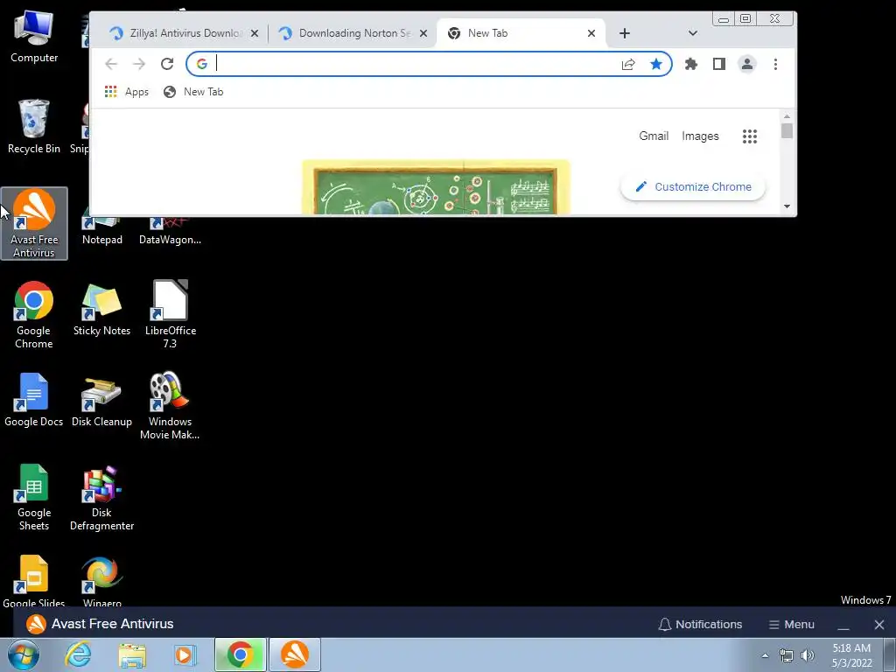Viewport: 896px width, 672px height.
Task: Select Google Chrome desktop shortcut
Action: pyautogui.click(x=34, y=315)
